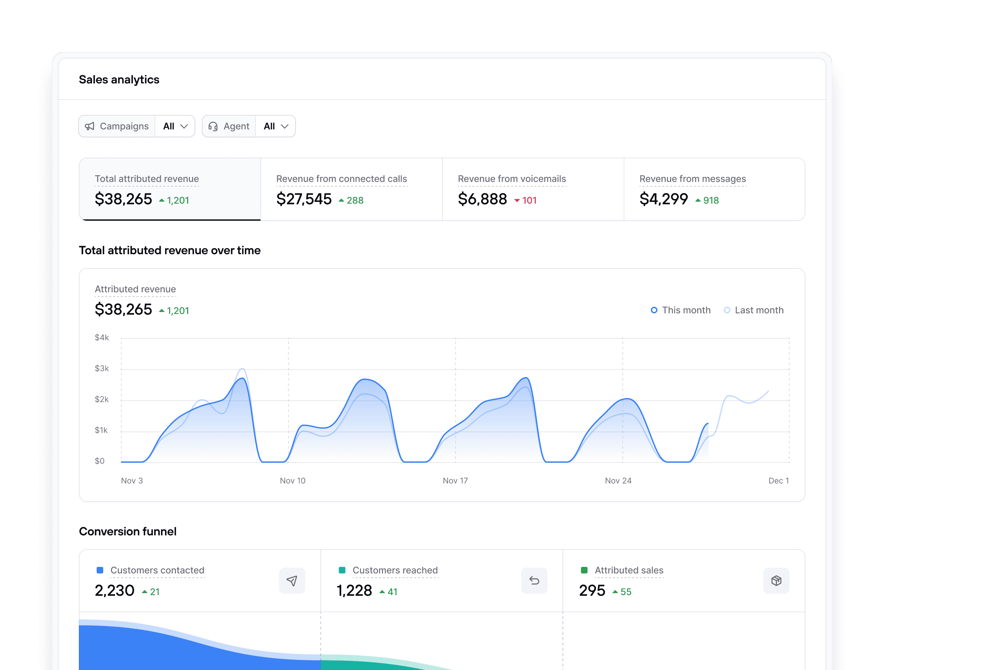Screen dimensions: 998x670
Task: Click the green arrow beside 1,201 revenue
Action: (x=162, y=200)
